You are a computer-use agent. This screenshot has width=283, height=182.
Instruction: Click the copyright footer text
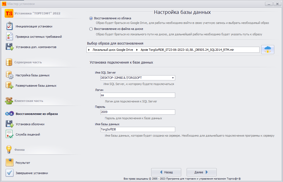[x=182, y=179]
